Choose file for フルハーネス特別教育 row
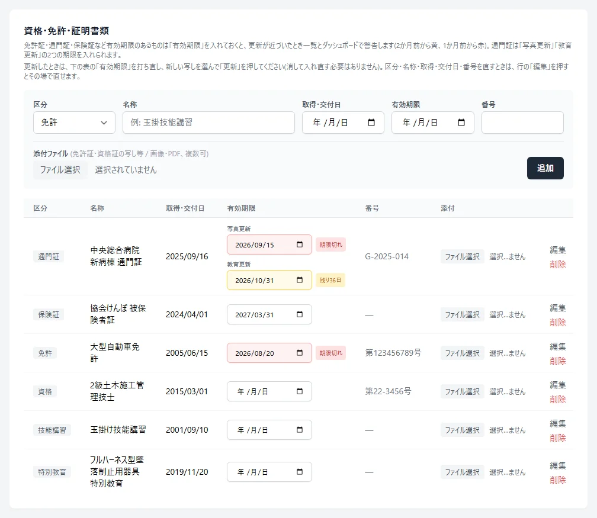 click(x=462, y=472)
